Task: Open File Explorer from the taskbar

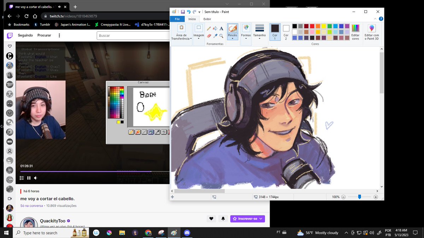Action: [122, 233]
